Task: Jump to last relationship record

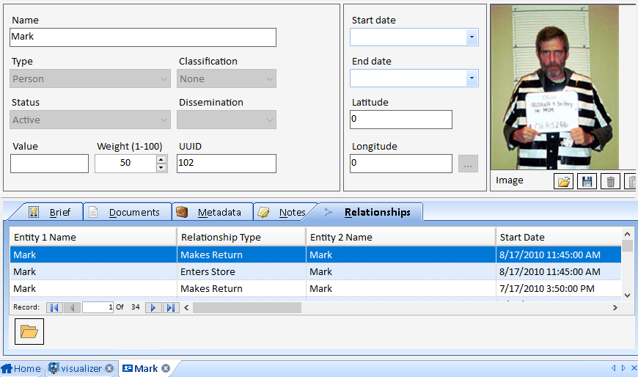Action: [170, 308]
